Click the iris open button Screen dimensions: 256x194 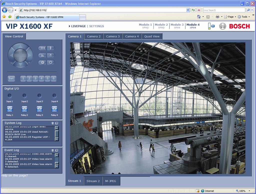click(51, 62)
